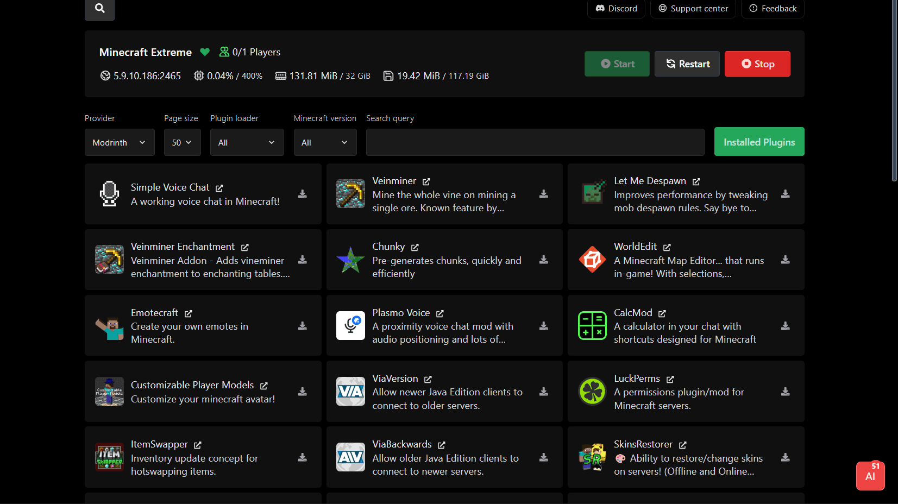Open Let Me Despawn external link icon
Screen dimensions: 898x504
pos(696,181)
